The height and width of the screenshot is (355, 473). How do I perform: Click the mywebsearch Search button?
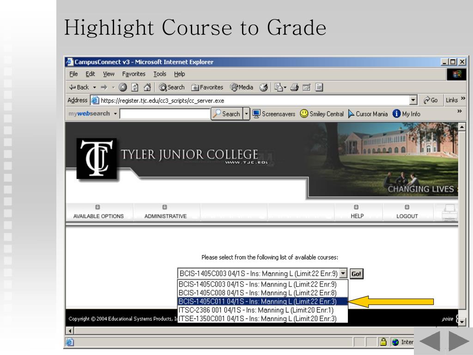227,114
